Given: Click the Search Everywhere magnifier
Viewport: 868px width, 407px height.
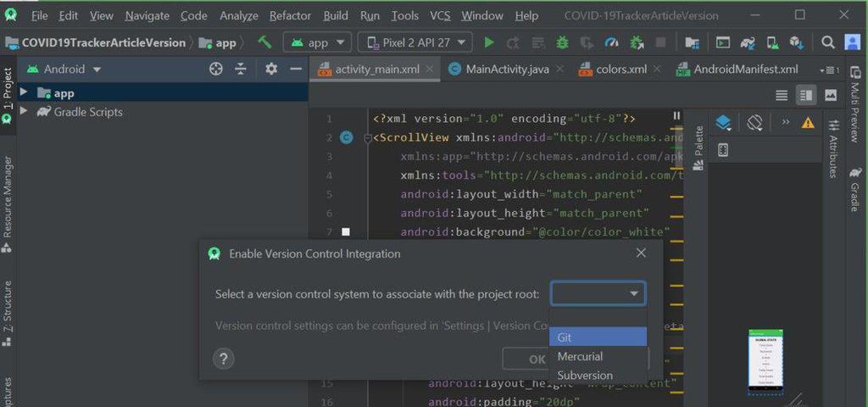Looking at the screenshot, I should point(827,42).
